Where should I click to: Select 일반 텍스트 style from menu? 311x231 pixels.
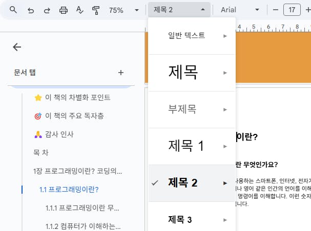click(x=192, y=36)
